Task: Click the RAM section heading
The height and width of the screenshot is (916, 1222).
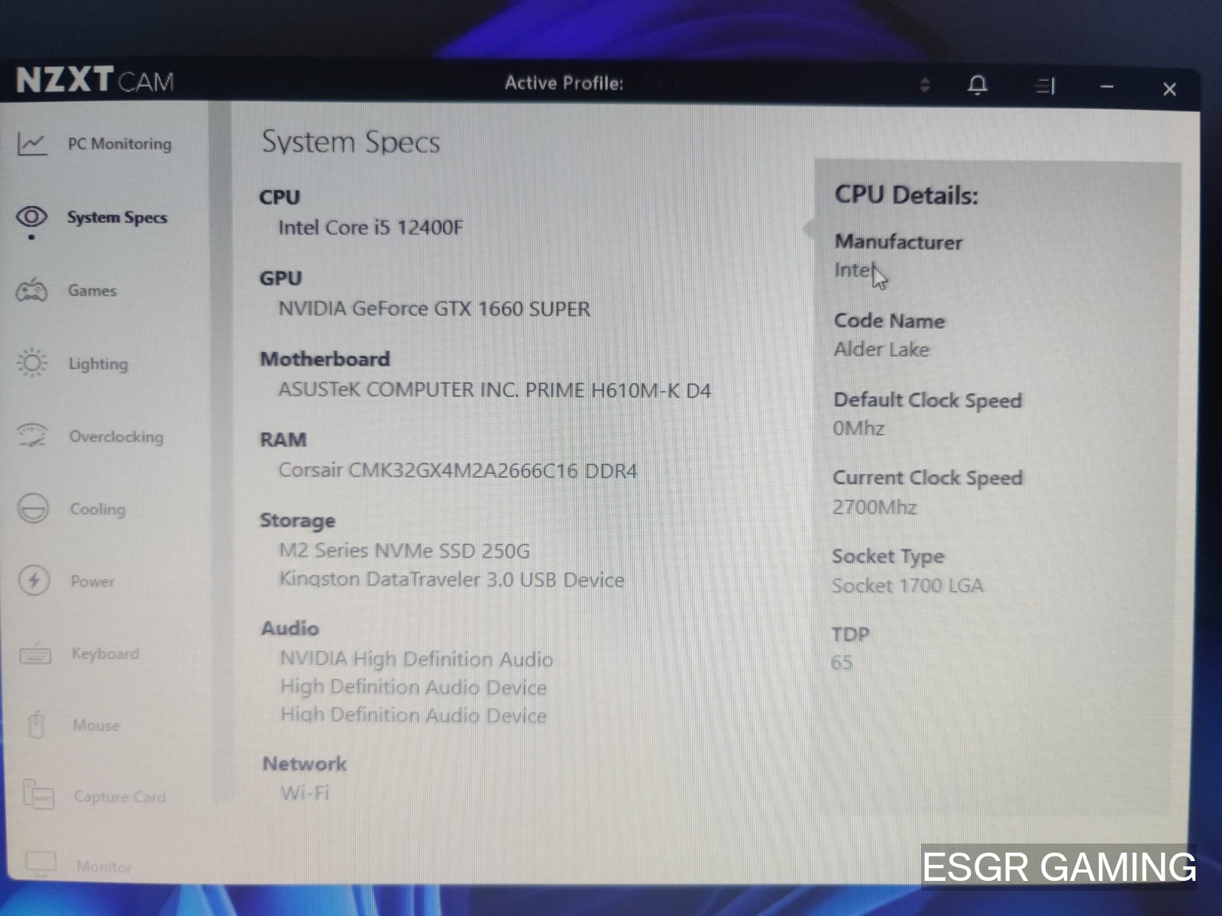Action: click(283, 440)
